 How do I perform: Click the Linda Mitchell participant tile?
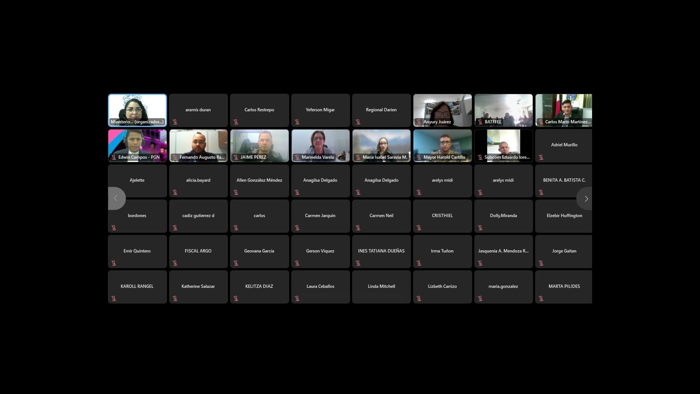coord(381,287)
